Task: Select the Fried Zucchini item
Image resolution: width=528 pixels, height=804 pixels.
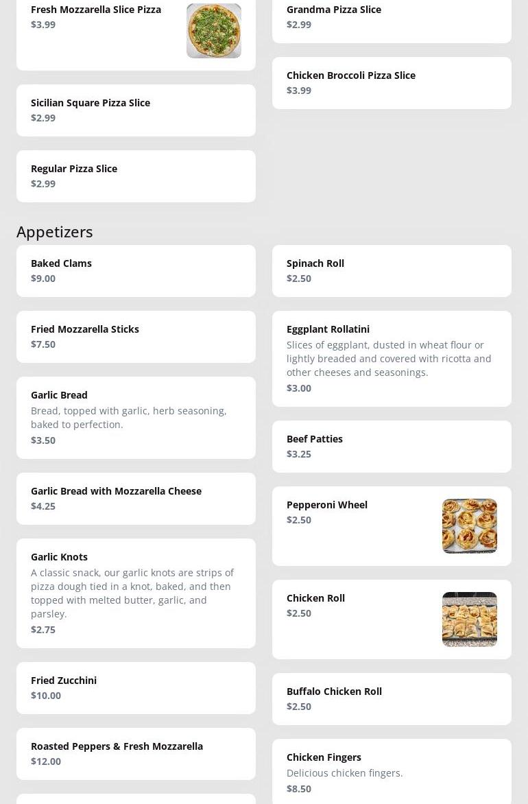Action: [136, 688]
